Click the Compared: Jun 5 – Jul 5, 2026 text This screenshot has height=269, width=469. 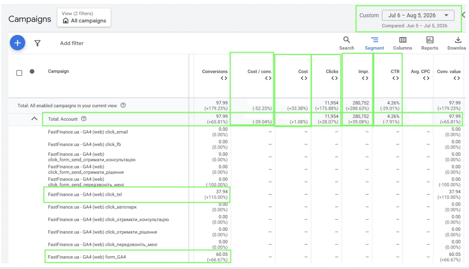[414, 26]
